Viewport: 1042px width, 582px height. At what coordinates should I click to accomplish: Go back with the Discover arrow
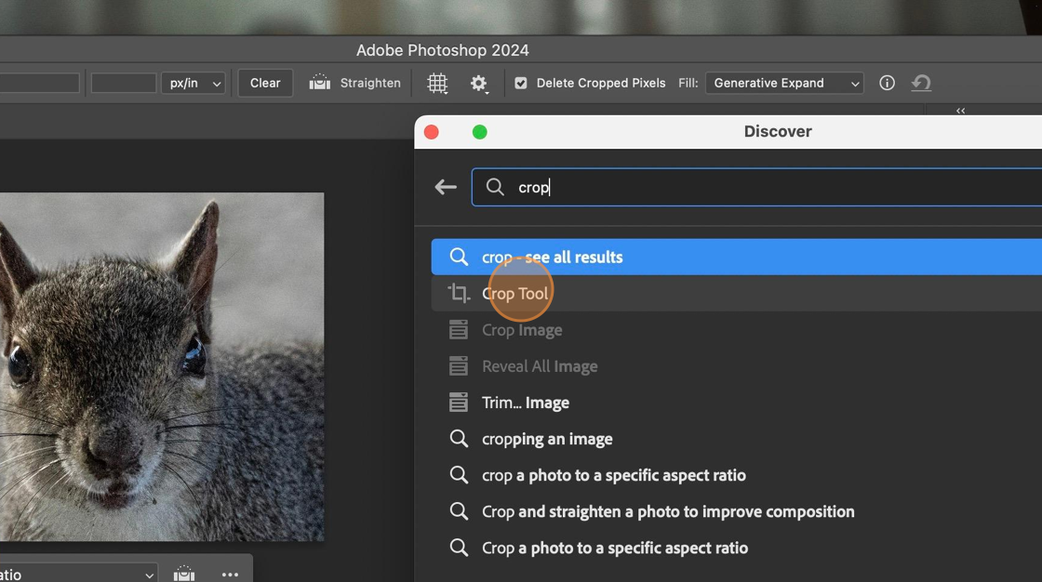[x=446, y=188]
